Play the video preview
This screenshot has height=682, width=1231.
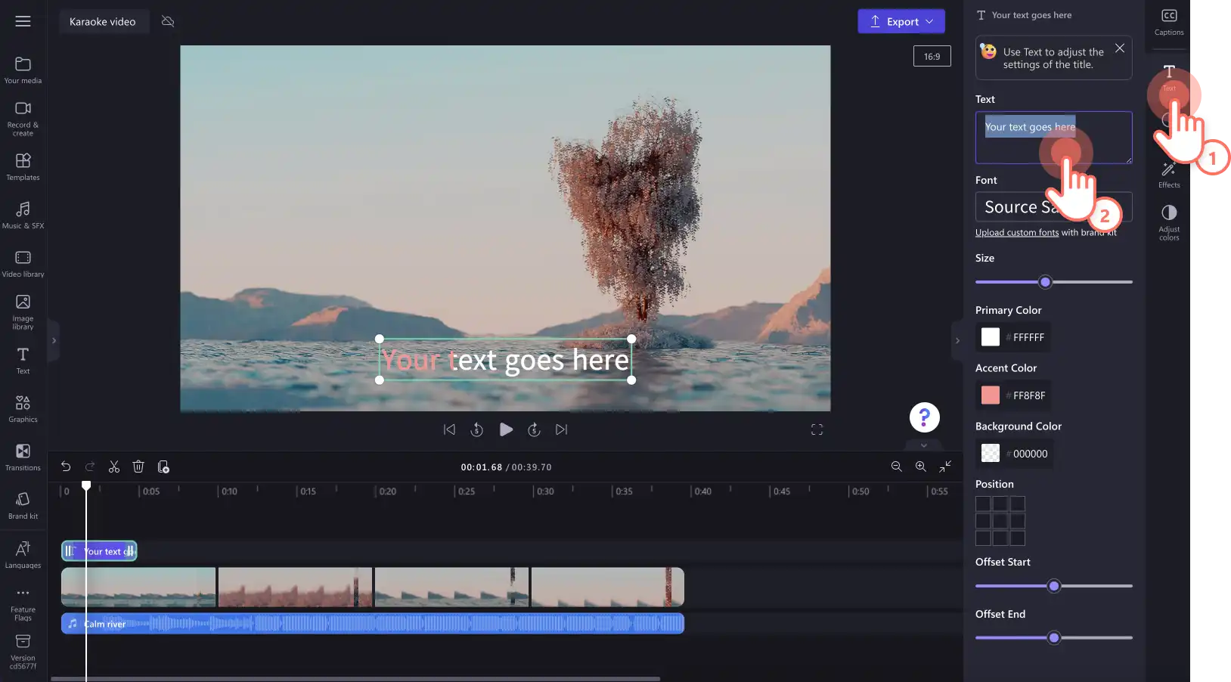tap(506, 429)
